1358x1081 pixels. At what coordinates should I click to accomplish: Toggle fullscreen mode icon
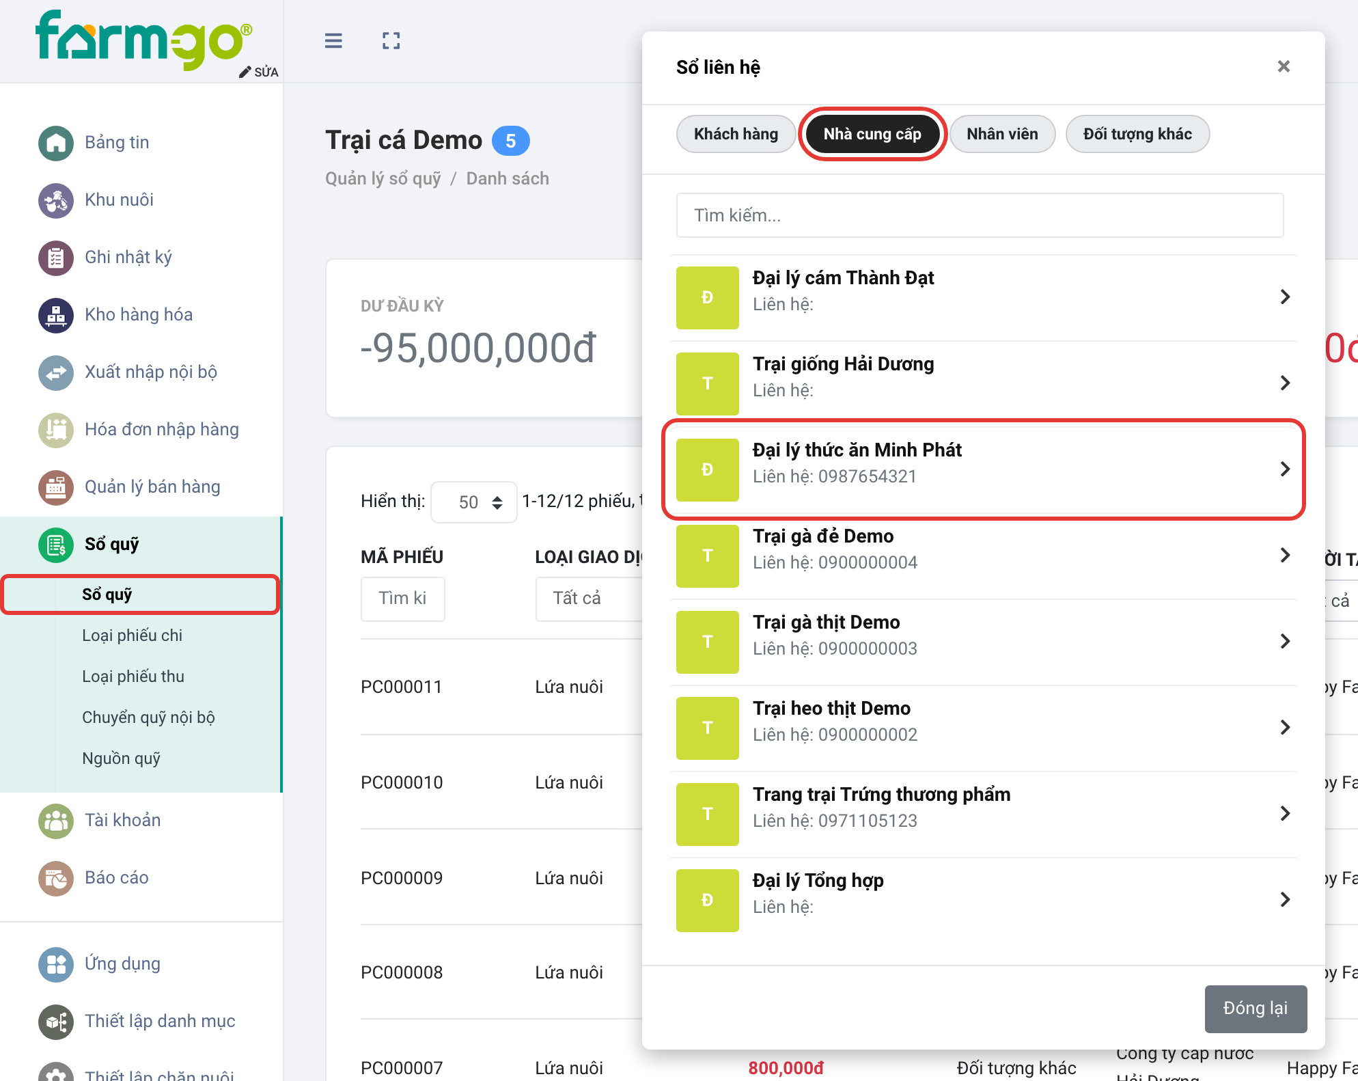tap(391, 41)
